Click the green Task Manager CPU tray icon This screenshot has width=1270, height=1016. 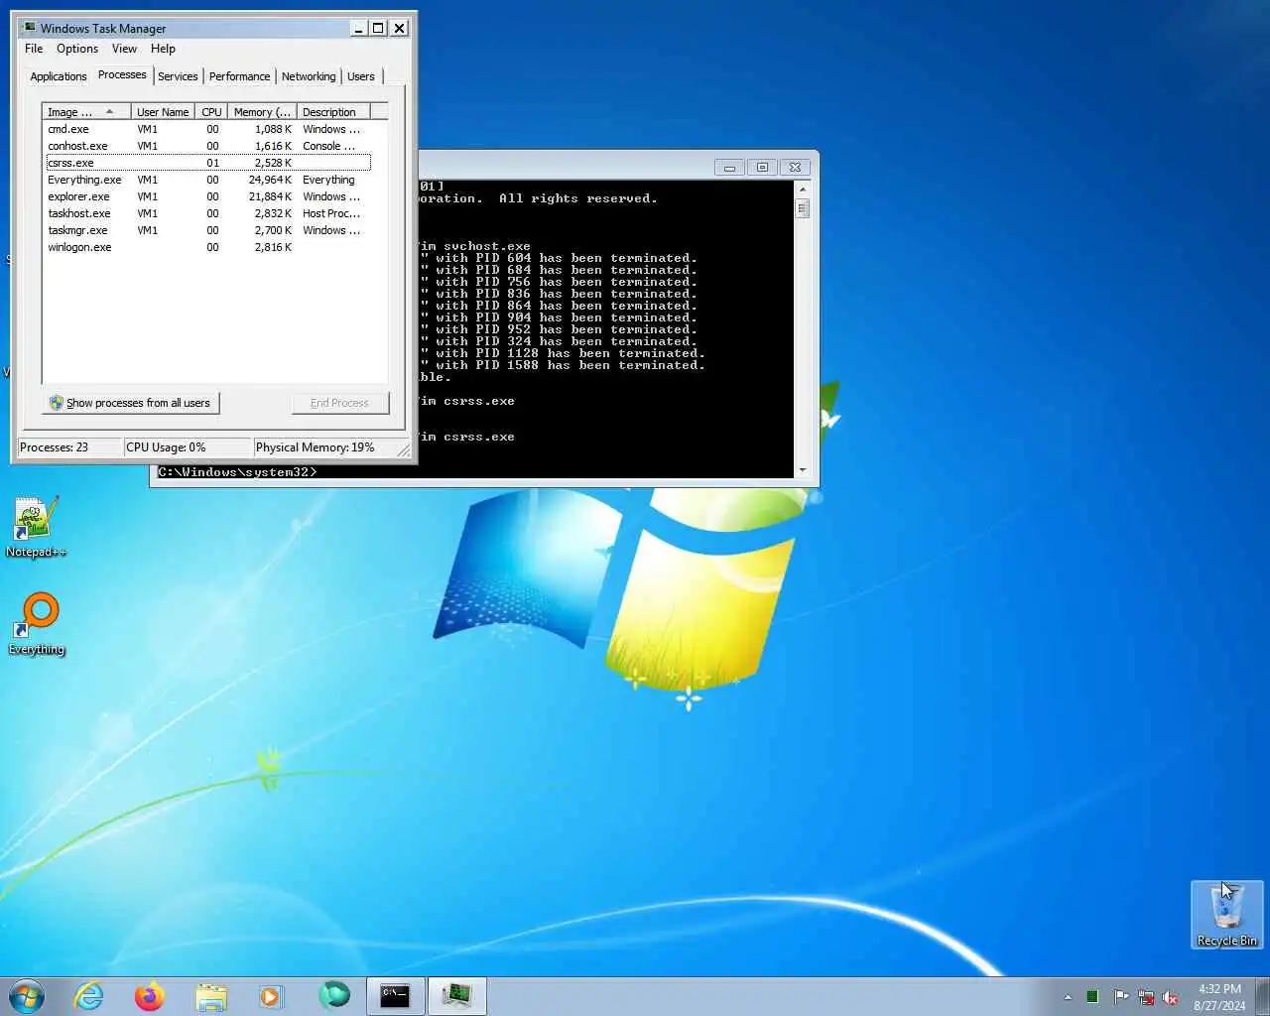coord(1092,997)
